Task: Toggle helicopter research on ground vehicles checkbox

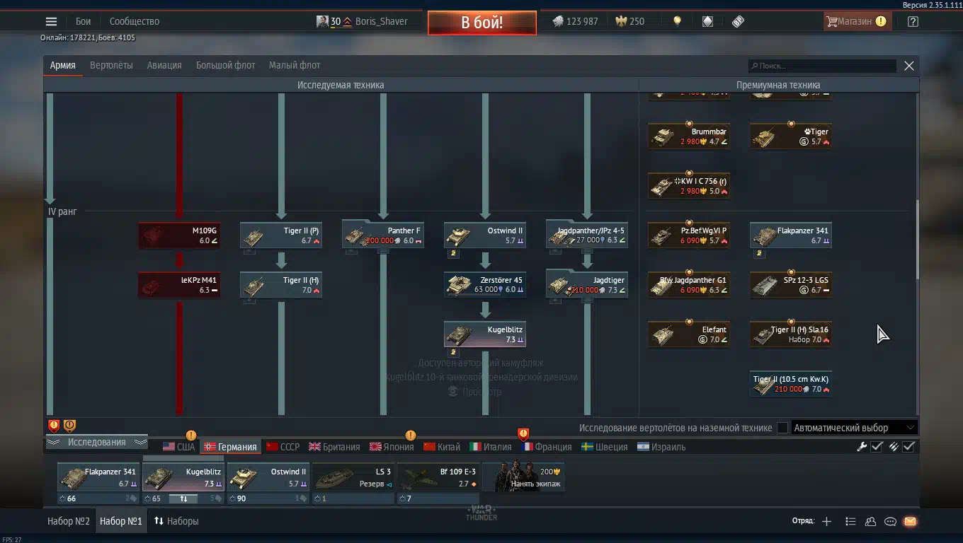Action: (x=782, y=428)
